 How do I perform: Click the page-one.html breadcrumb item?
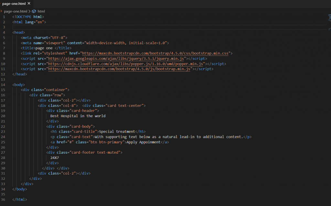15,11
